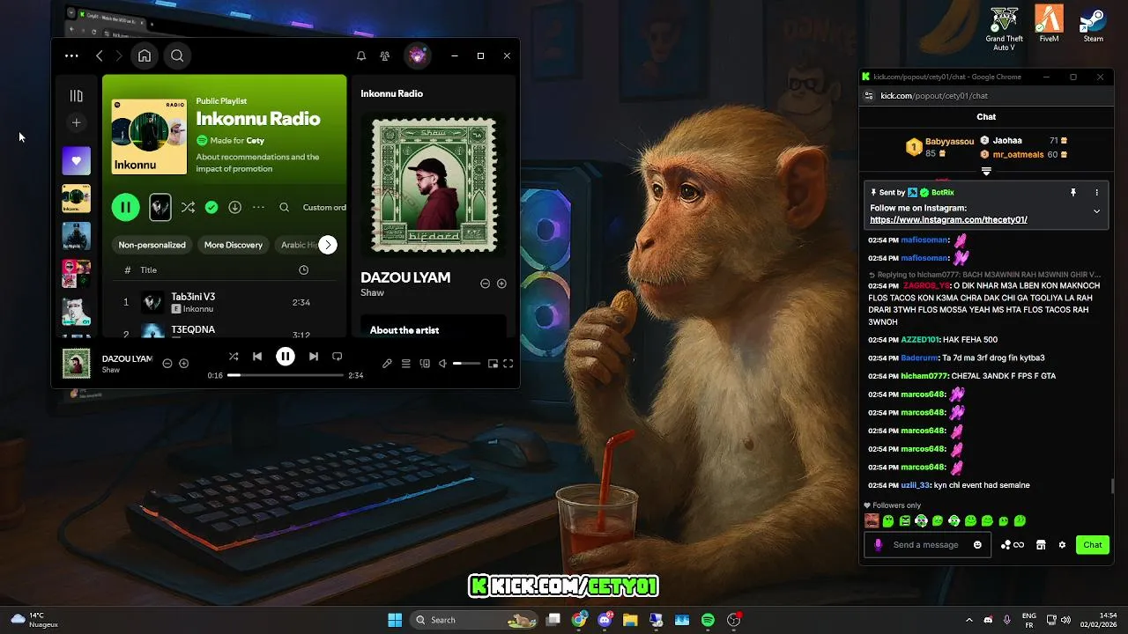Open Spotify notifications bell

pos(361,55)
